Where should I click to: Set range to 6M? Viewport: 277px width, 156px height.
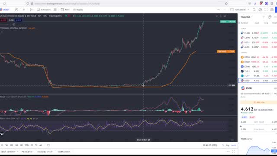point(21,145)
